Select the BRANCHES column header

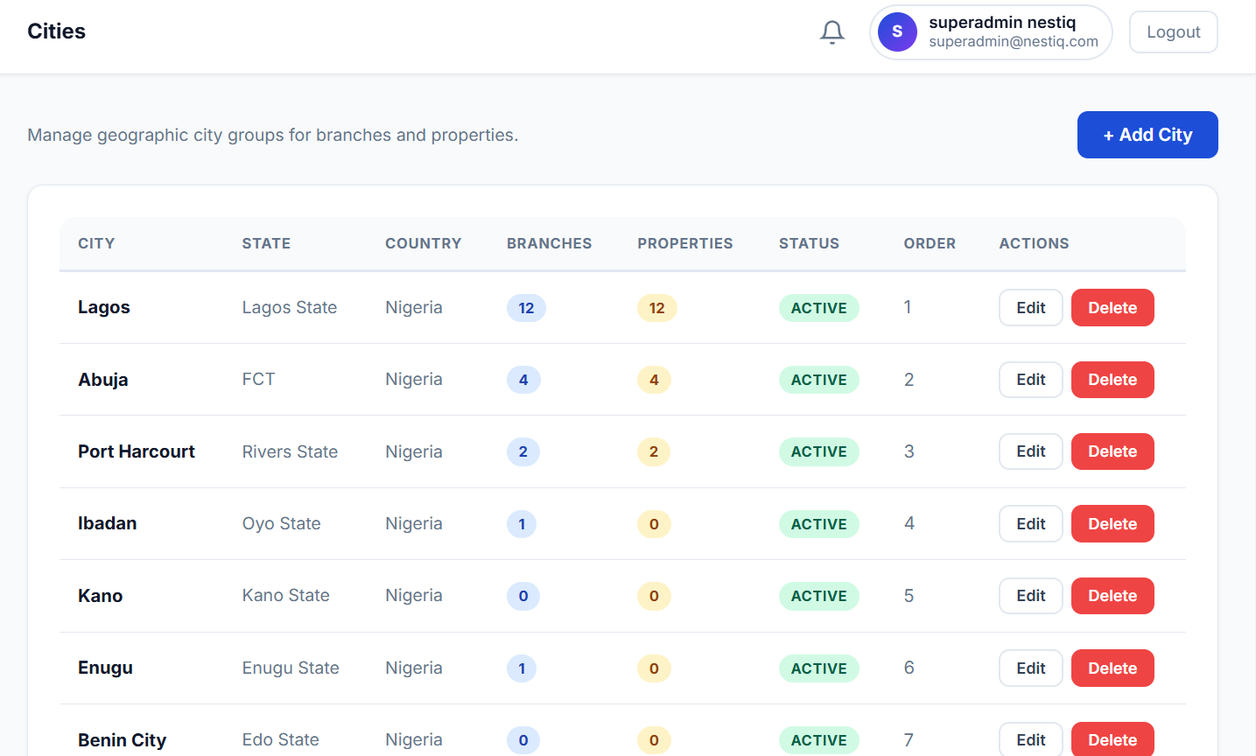549,243
